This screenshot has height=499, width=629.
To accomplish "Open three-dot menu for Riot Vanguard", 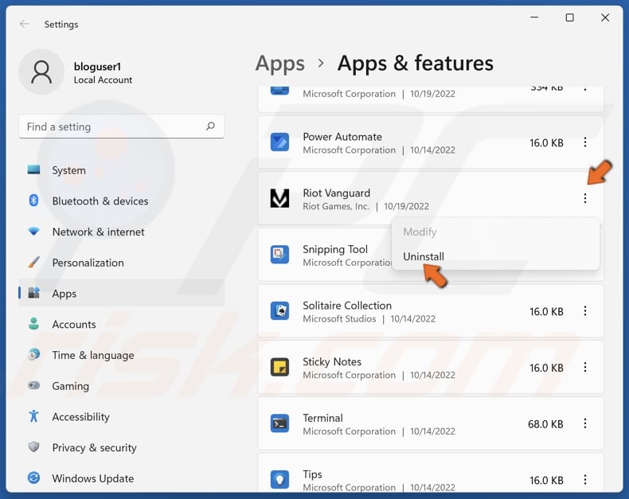I will coord(585,199).
